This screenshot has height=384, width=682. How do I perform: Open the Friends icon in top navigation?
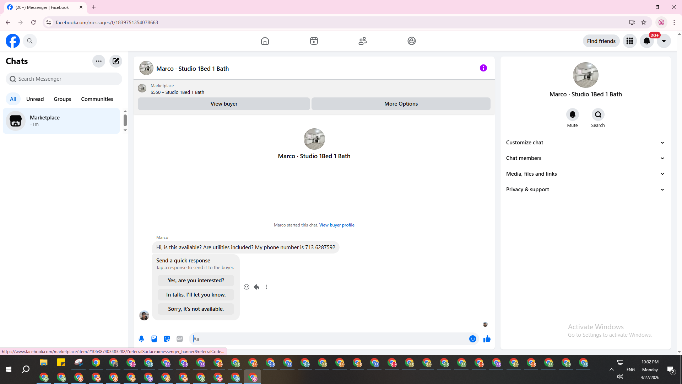pyautogui.click(x=363, y=41)
